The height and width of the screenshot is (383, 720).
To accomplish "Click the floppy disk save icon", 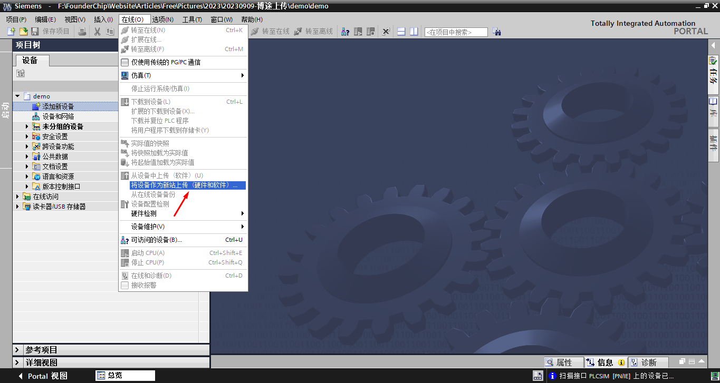I will coord(36,32).
